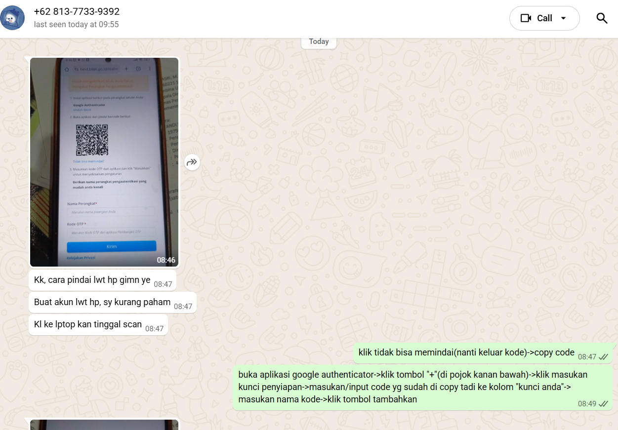
Task: Select message "Buat akun lwt hp, sy kurang paham"
Action: pos(102,302)
